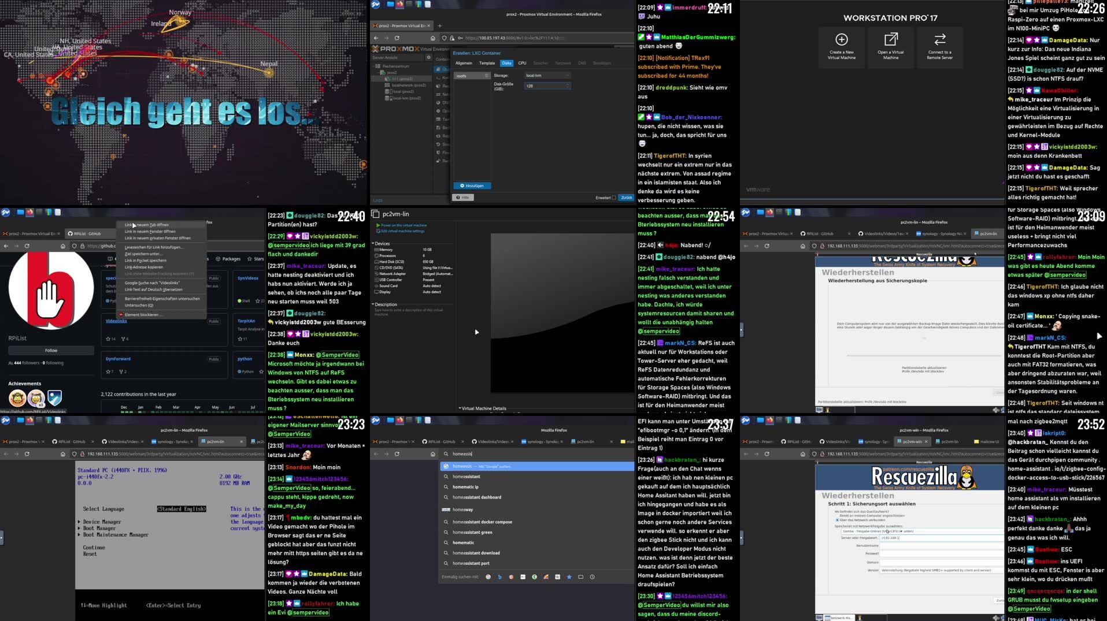Viewport: 1107px width, 621px height.
Task: Select the rootfs entry in the Disks list
Action: [x=472, y=76]
